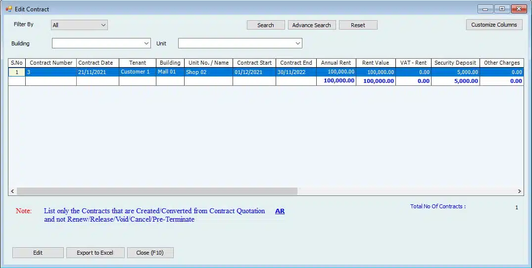Click the Tenant column header
The height and width of the screenshot is (268, 532).
pyautogui.click(x=138, y=63)
